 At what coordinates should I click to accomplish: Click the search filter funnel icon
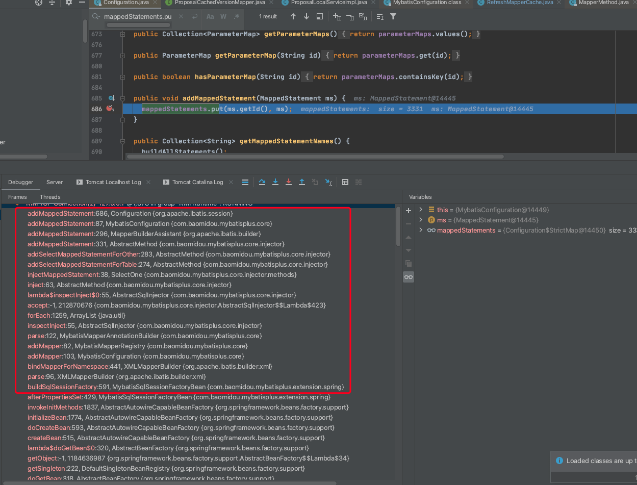pyautogui.click(x=393, y=16)
